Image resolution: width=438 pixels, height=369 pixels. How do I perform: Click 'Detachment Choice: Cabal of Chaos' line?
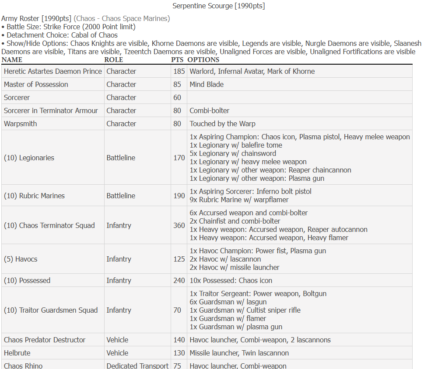pos(60,35)
